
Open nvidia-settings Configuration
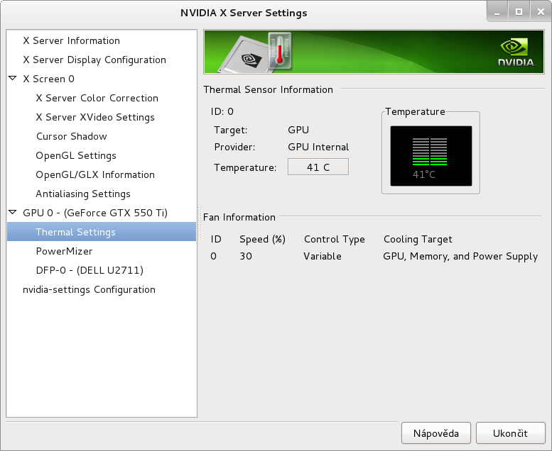pyautogui.click(x=89, y=289)
